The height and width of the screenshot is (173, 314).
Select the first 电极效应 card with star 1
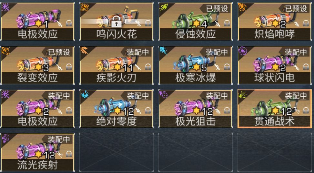click(37, 21)
